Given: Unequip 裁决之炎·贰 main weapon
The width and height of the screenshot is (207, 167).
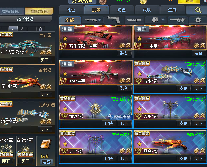Looking at the screenshot, I should (45, 60).
